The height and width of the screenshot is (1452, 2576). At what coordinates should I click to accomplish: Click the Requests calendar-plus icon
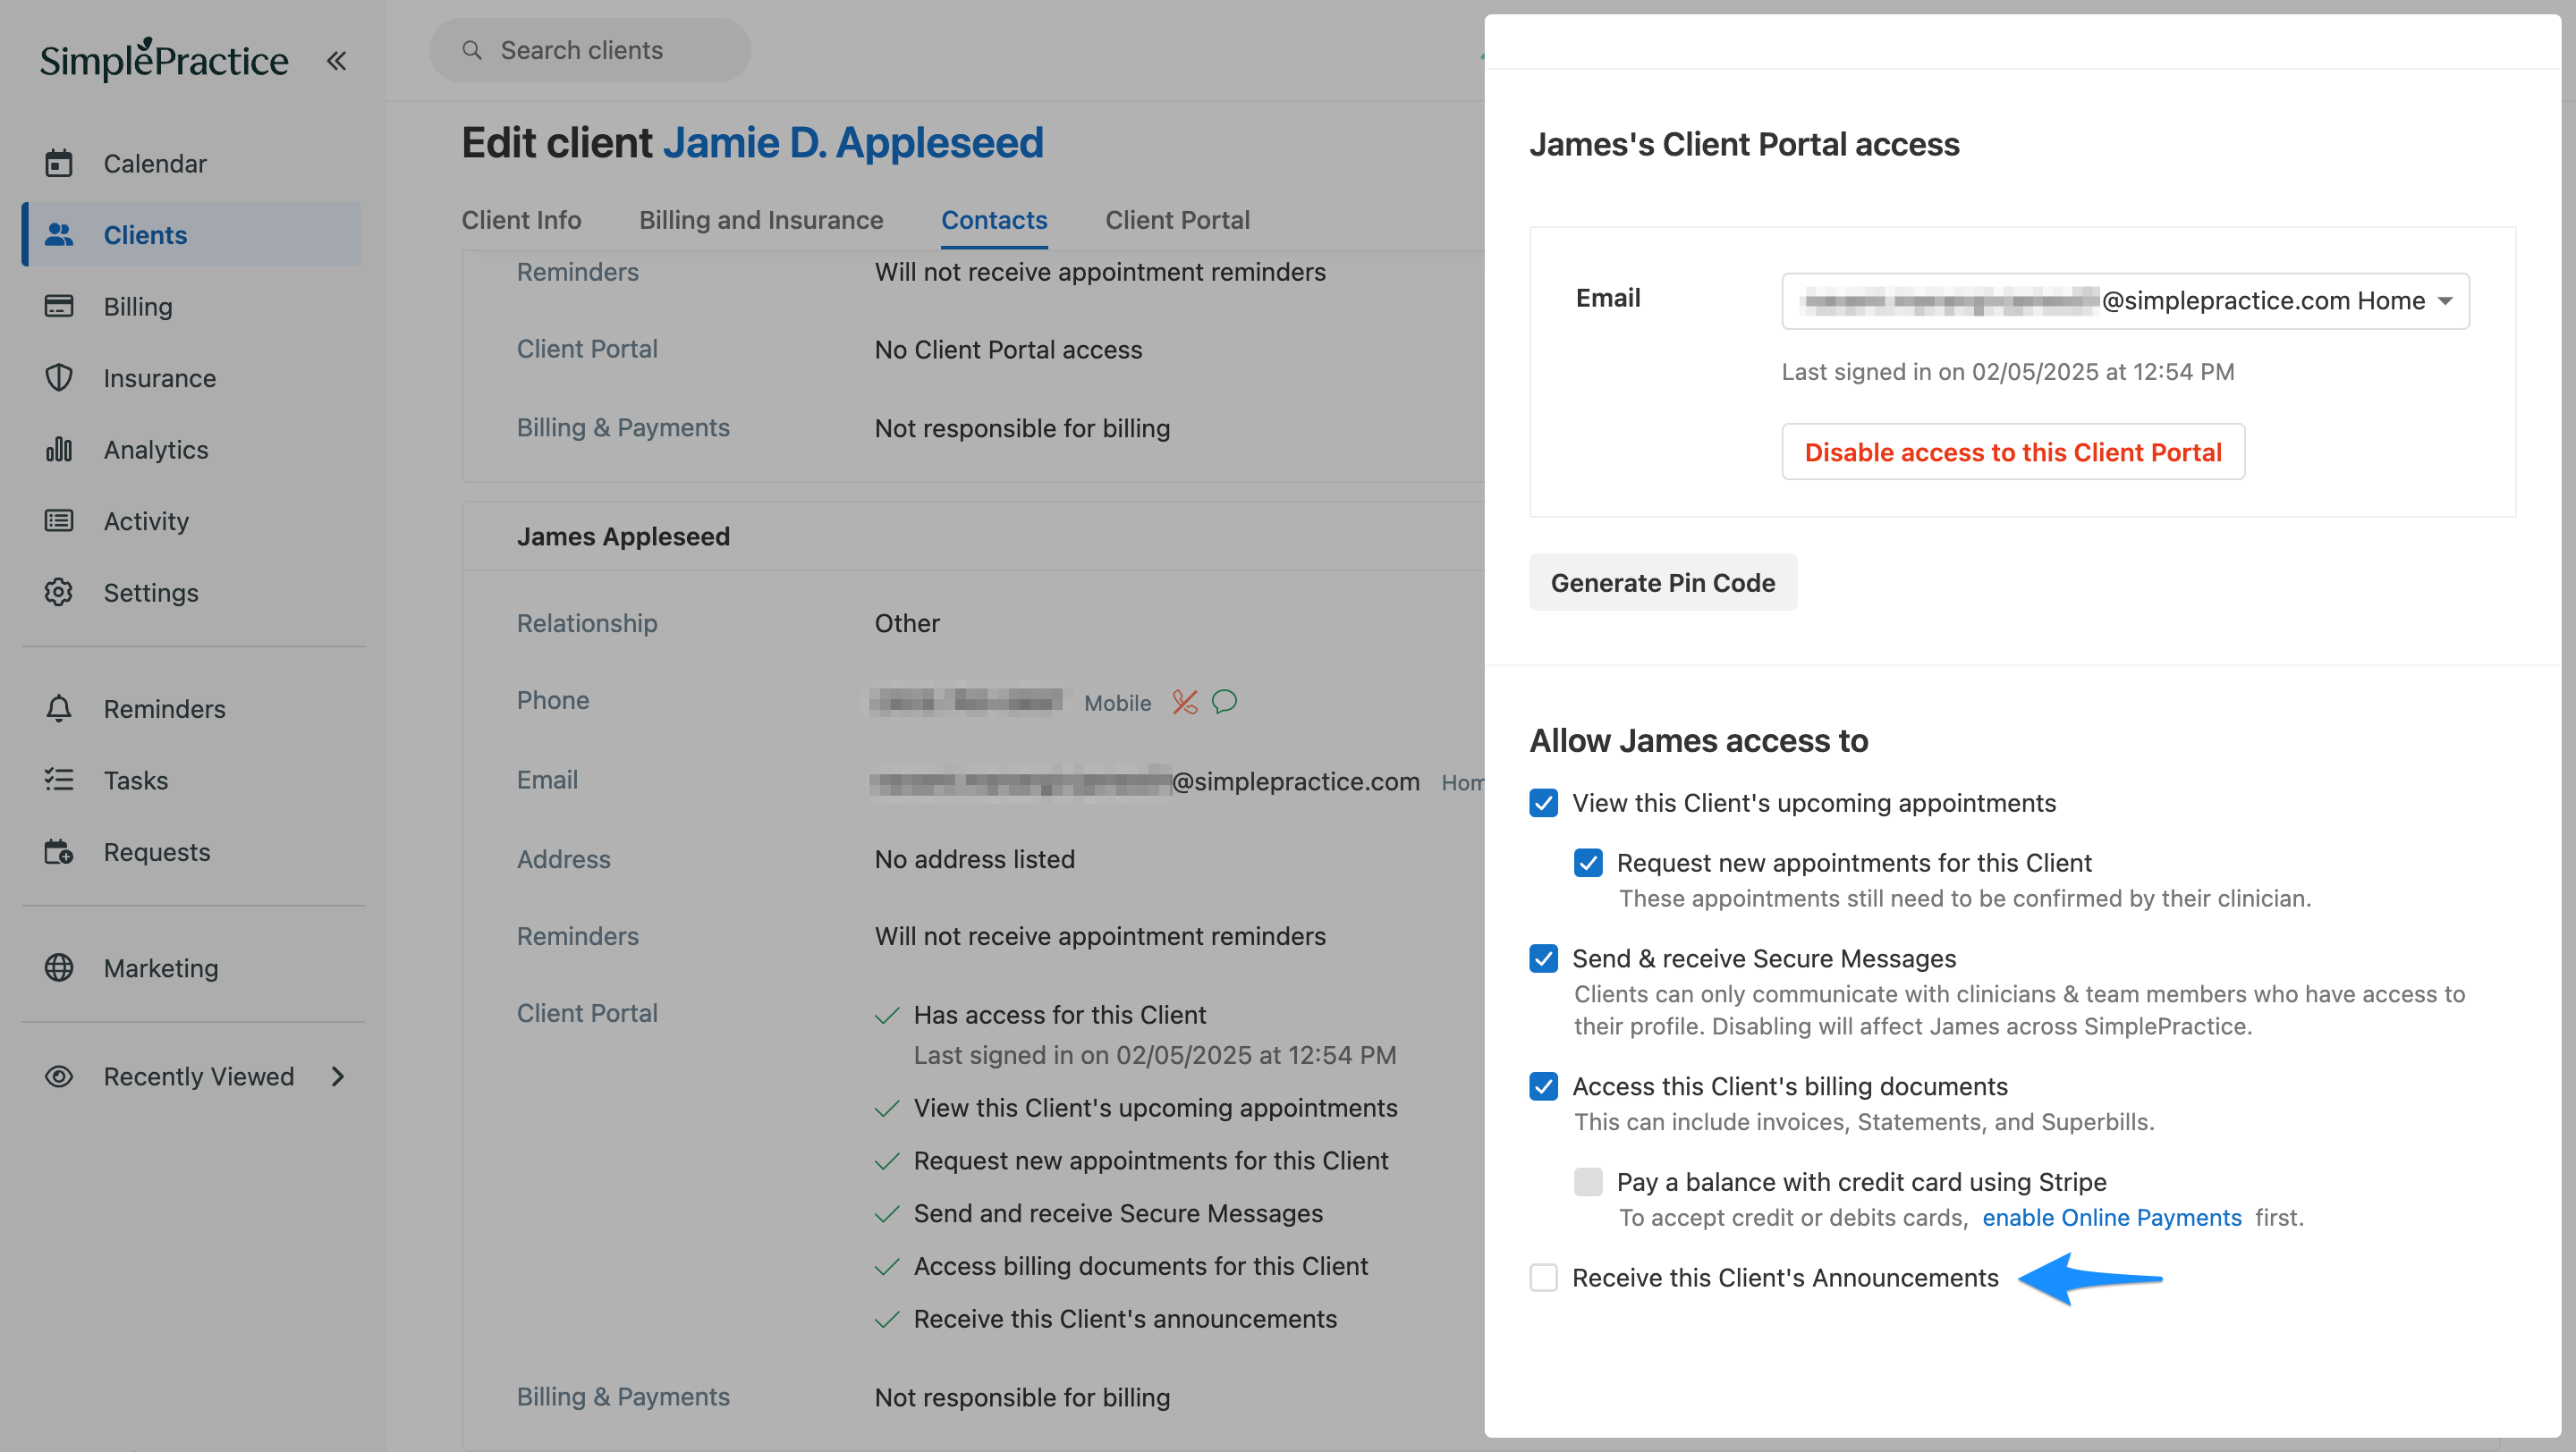tap(59, 851)
